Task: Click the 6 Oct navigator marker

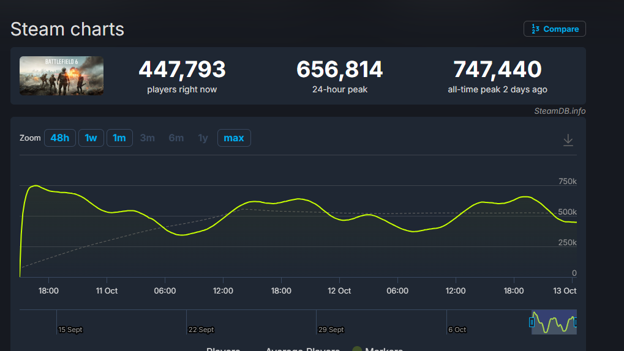Action: [x=457, y=330]
